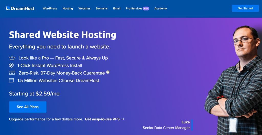Viewport: 262px width, 135px height.
Task: Select Email in the top navigation
Action: (x=117, y=8)
